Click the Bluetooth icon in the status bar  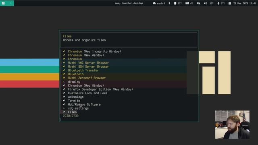pos(169,3)
